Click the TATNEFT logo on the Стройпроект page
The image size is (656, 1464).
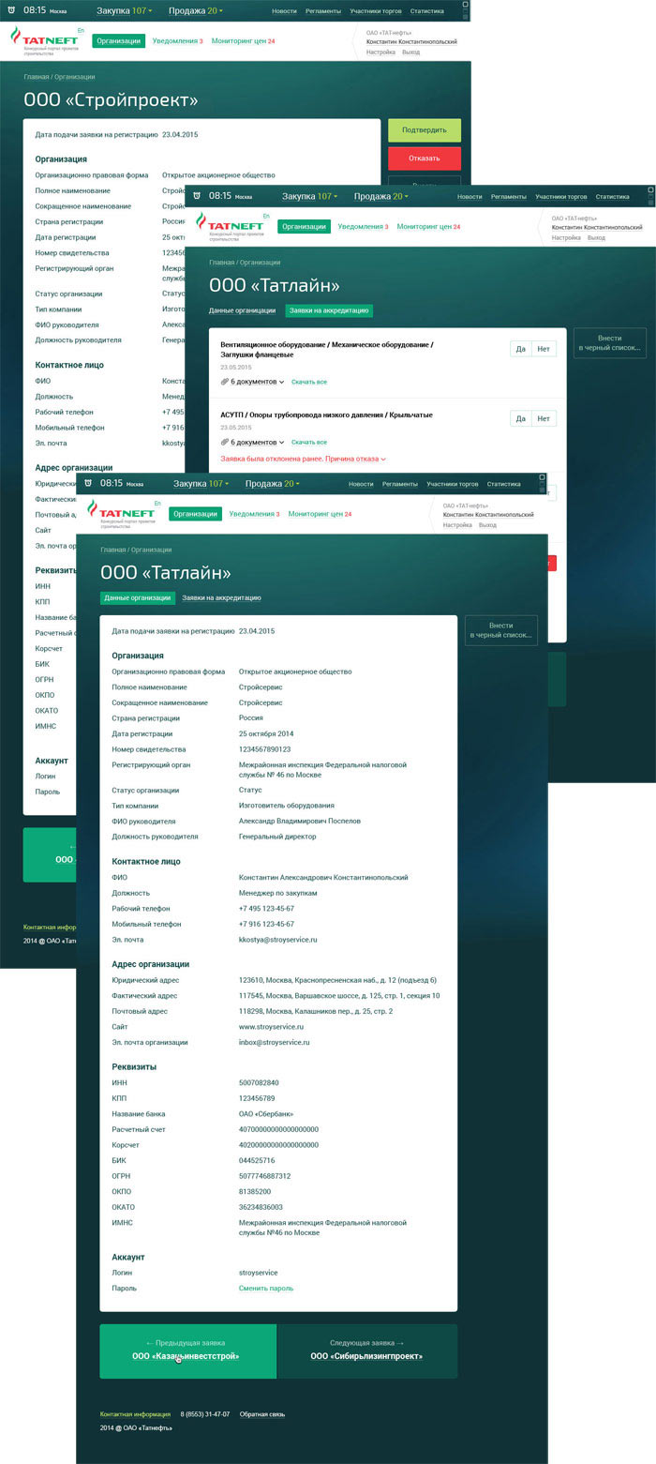(45, 39)
